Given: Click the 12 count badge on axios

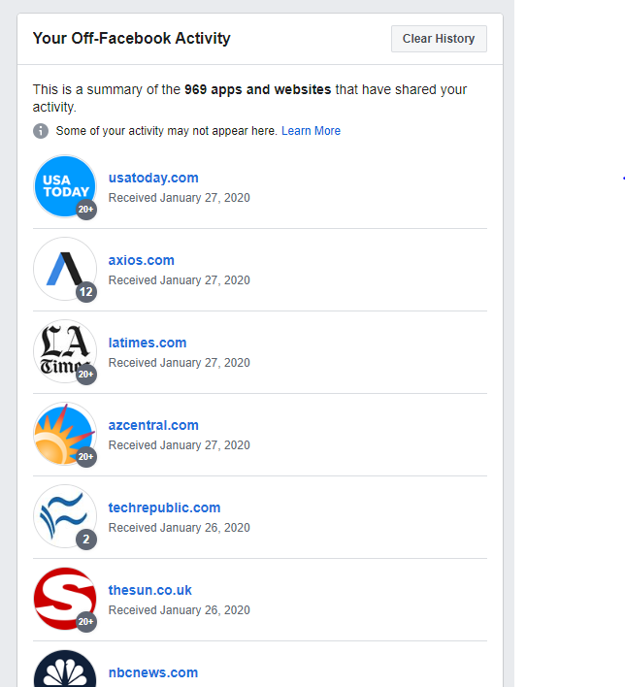Looking at the screenshot, I should click(86, 292).
